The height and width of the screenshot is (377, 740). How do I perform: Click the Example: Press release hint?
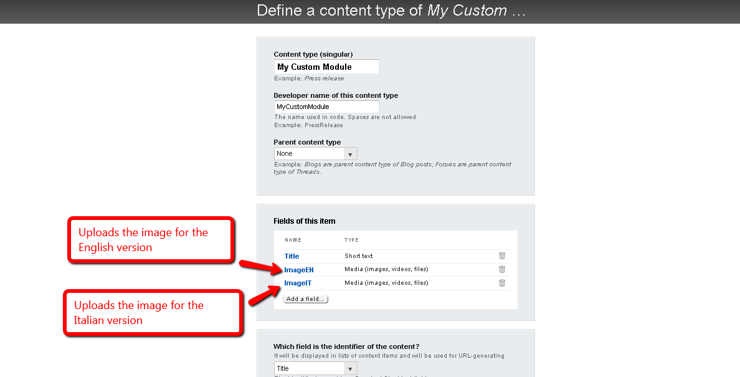309,79
